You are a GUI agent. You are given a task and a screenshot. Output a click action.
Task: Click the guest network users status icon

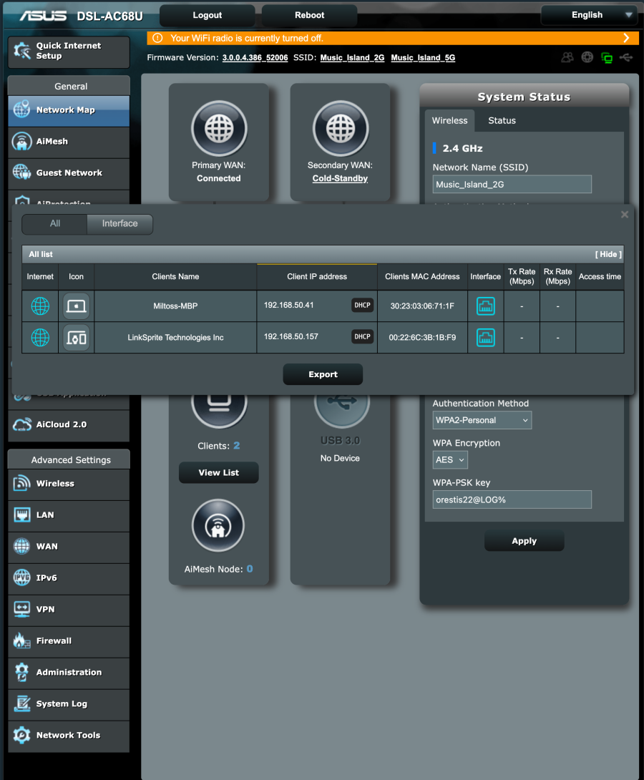click(x=567, y=58)
